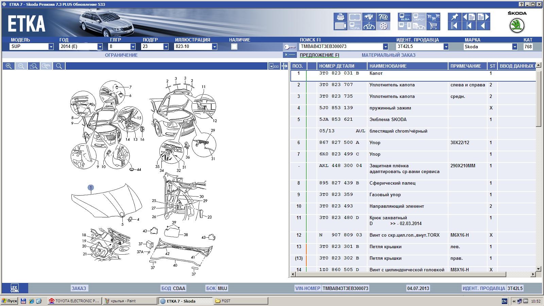Click the pushpin icon
Screen dimensions: 544x306
[x=454, y=17]
